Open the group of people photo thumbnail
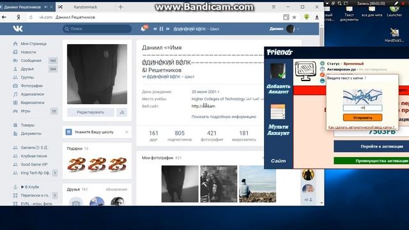Image resolution: width=409 pixels, height=230 pixels. click(x=219, y=184)
